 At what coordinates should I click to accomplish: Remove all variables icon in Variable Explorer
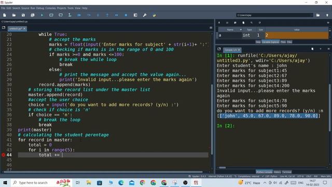pos(243,23)
